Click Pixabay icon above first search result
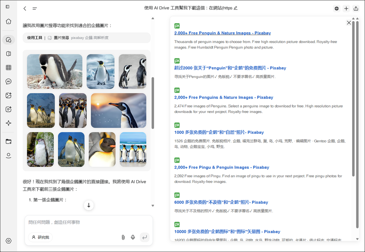This screenshot has height=252, width=365. click(177, 26)
